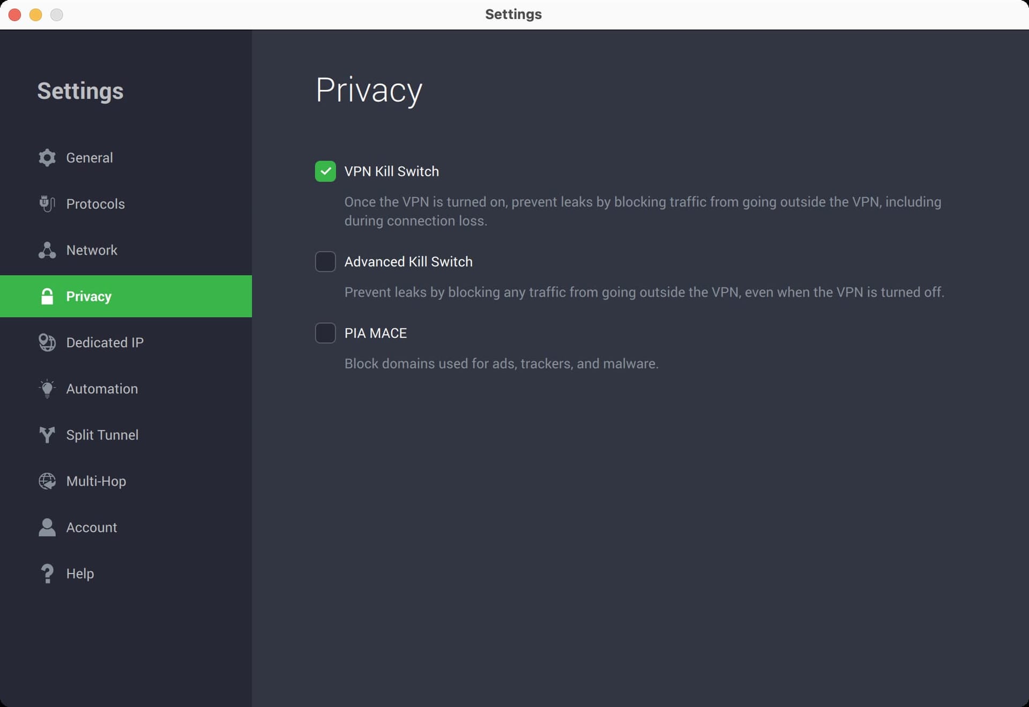
Task: Click the Dedicated IP settings icon
Action: (47, 343)
